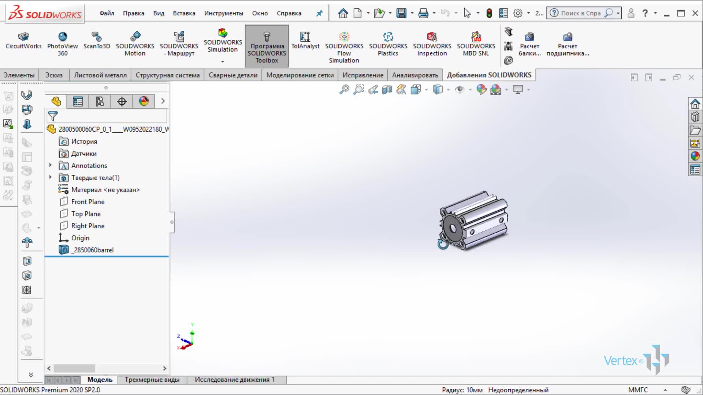Open the Options gear dropdown arrow
Screen dimensions: 703x395
[x=528, y=13]
